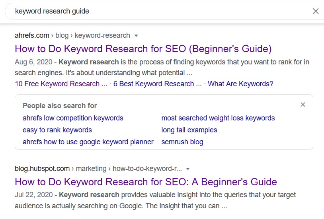The height and width of the screenshot is (219, 324).
Task: Open the dropdown arrow next to the blog.hubspot.com URL
Action: point(188,169)
